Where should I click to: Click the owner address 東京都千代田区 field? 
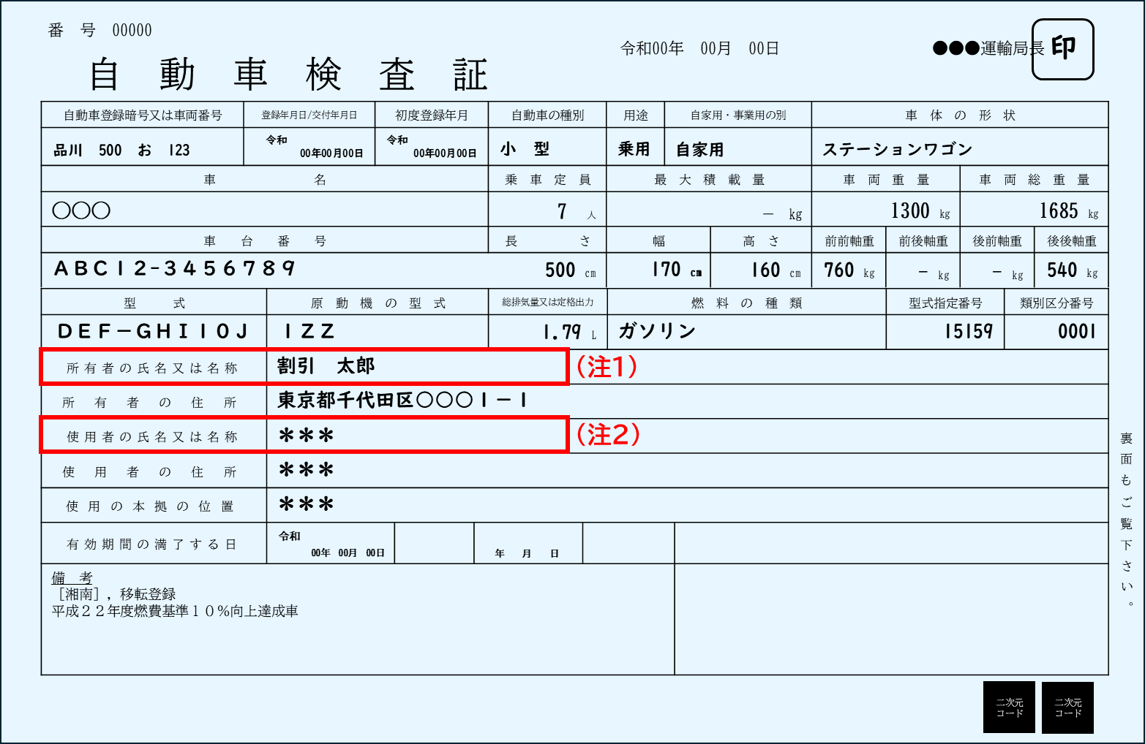point(402,401)
